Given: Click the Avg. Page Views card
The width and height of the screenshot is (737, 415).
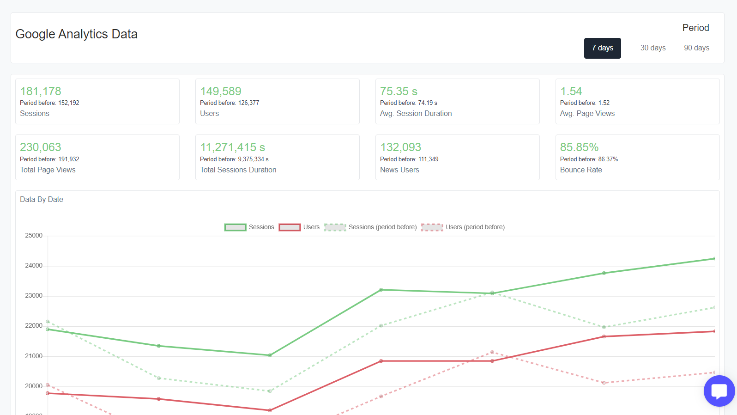Looking at the screenshot, I should 638,101.
